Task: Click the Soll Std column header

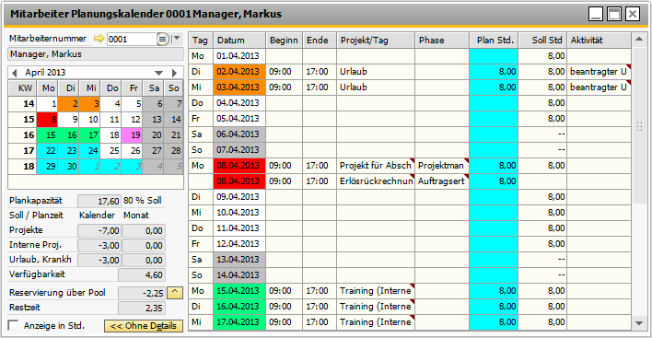Action: point(542,41)
